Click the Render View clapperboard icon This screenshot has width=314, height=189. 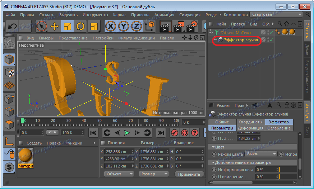pyautogui.click(x=166, y=26)
